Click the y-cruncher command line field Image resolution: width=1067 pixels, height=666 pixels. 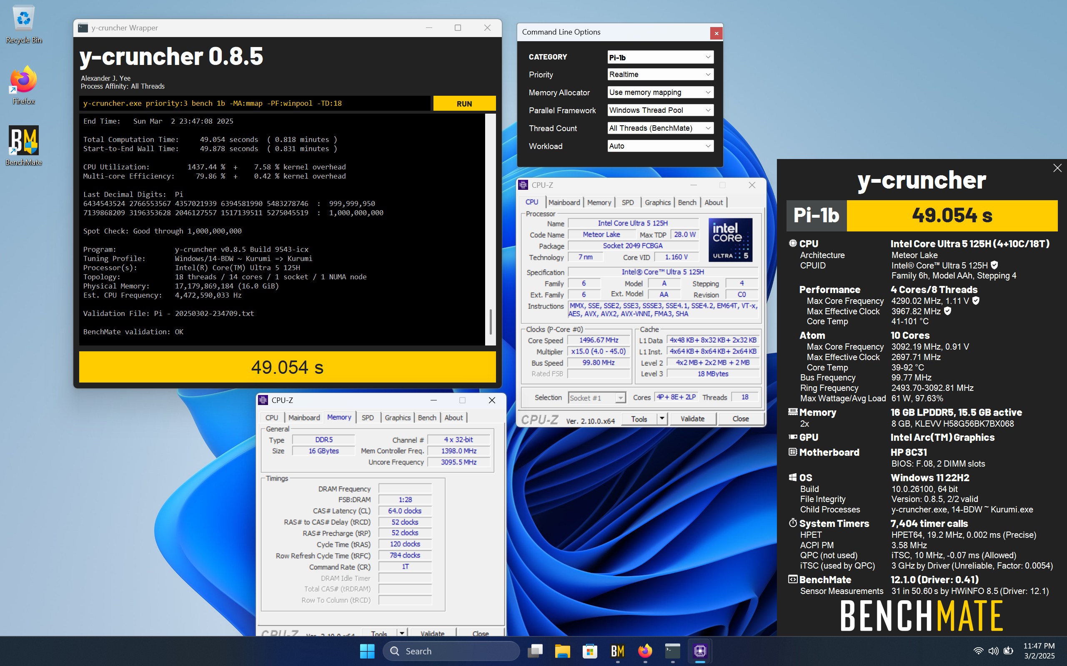pyautogui.click(x=254, y=104)
